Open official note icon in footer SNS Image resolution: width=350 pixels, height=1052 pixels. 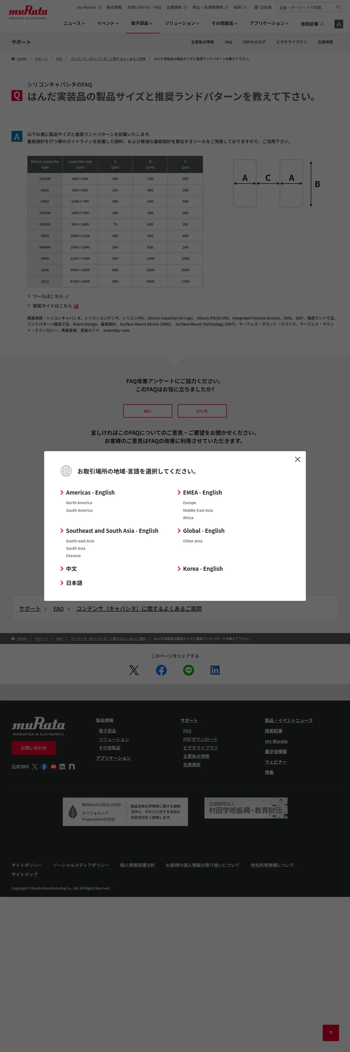(x=72, y=767)
